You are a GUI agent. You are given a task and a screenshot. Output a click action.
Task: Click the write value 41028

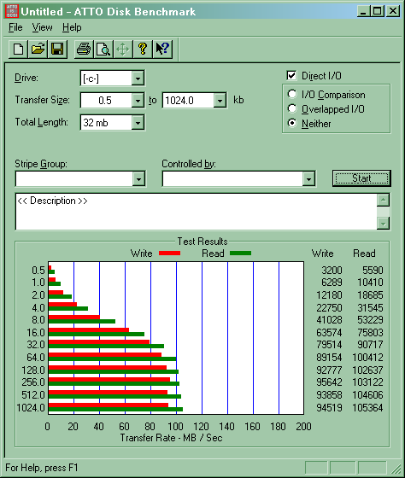329,320
